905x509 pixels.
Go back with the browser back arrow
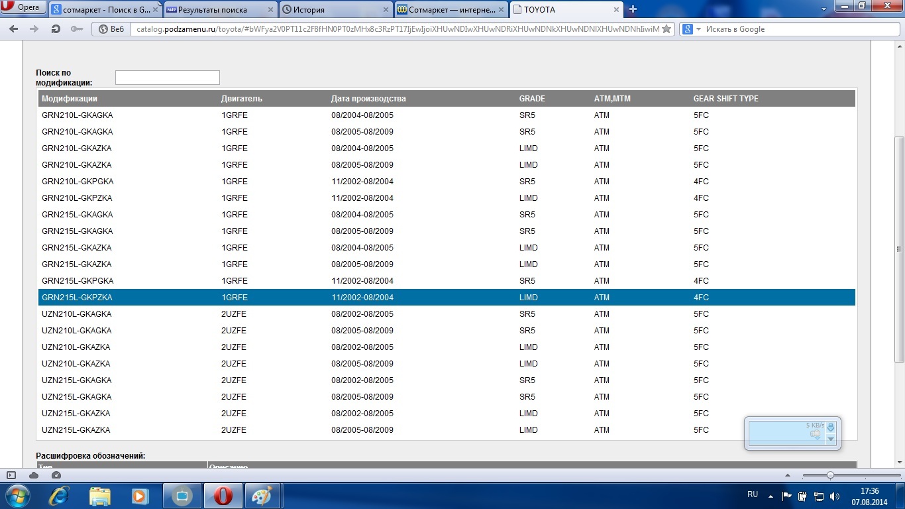click(14, 29)
